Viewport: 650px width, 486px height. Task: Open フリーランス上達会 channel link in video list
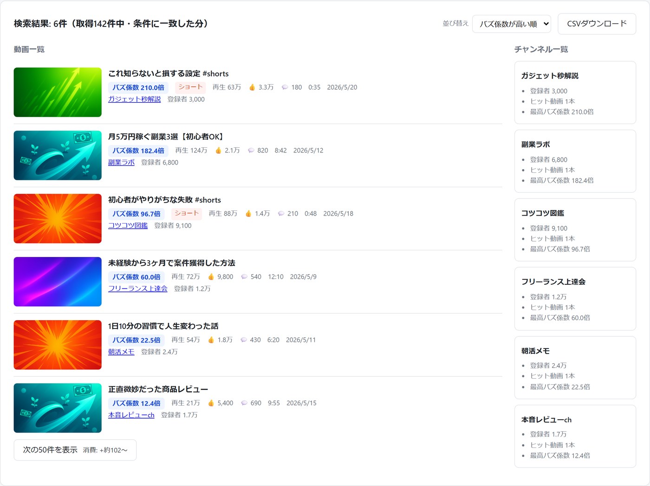(x=137, y=289)
